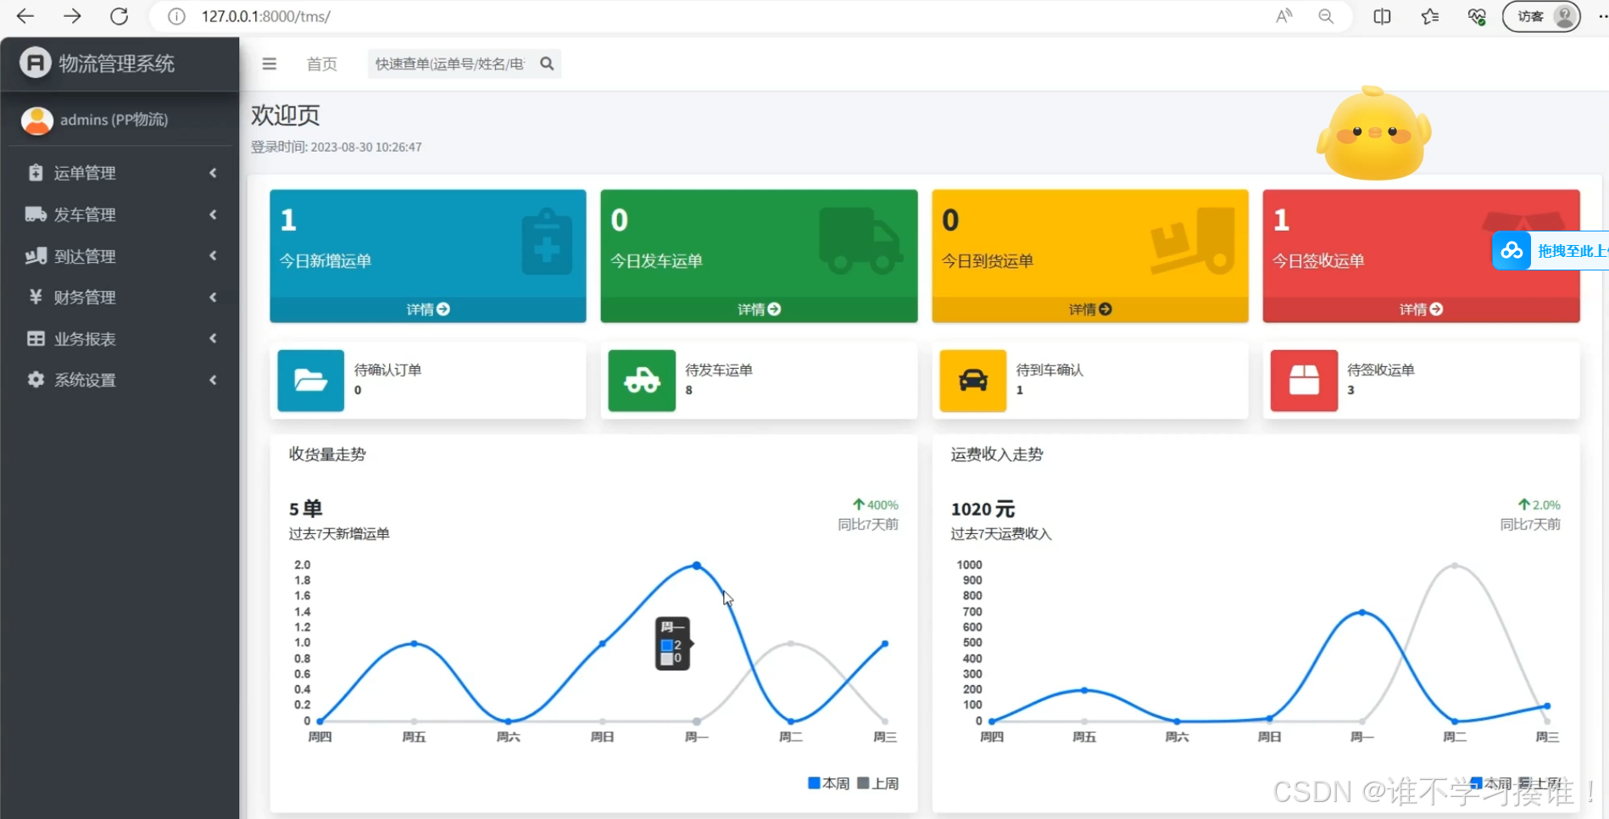1609x819 pixels.
Task: Open the 财务管理 menu
Action: click(x=120, y=298)
